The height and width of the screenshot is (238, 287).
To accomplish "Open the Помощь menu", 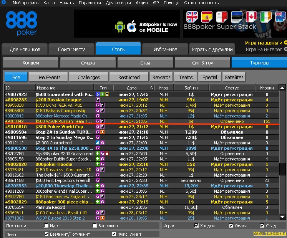I will click(x=171, y=3).
